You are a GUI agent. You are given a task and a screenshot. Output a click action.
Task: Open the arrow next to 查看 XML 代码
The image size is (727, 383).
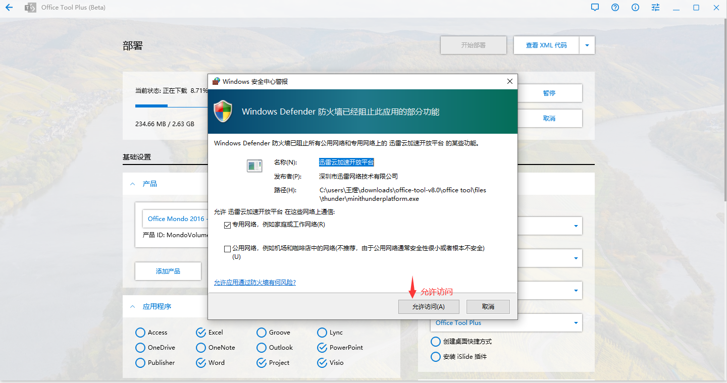pyautogui.click(x=587, y=45)
